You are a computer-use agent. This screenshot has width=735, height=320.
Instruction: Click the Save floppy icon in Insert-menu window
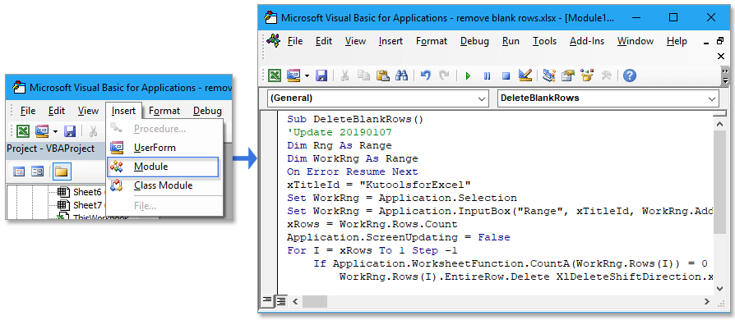pos(70,130)
